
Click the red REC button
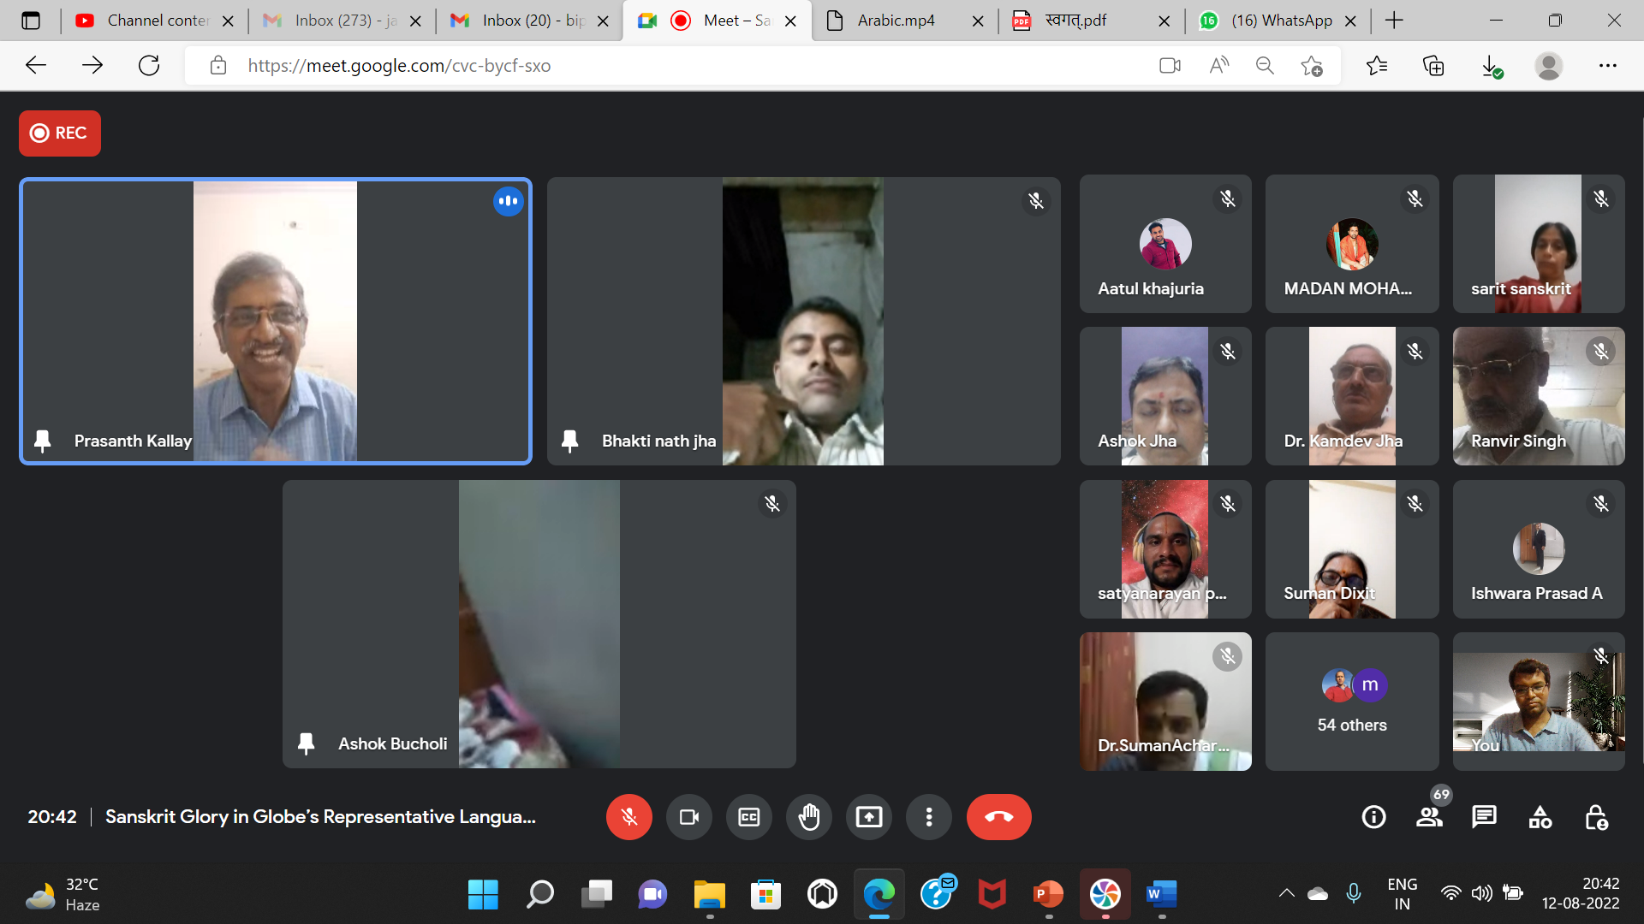pos(60,133)
